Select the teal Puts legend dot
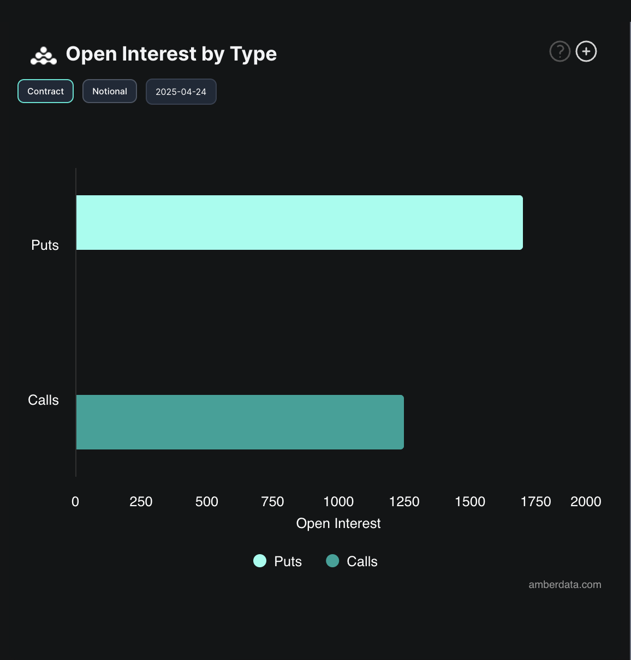The height and width of the screenshot is (660, 631). [x=260, y=561]
